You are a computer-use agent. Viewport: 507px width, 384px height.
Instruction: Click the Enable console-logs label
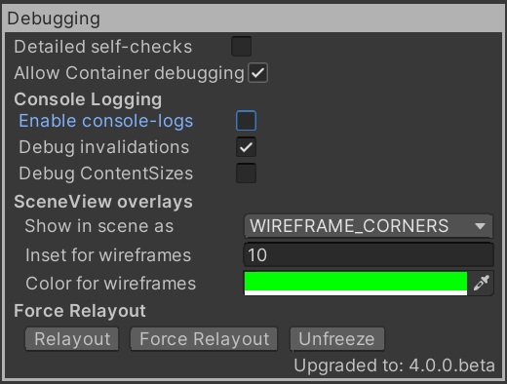pyautogui.click(x=106, y=121)
